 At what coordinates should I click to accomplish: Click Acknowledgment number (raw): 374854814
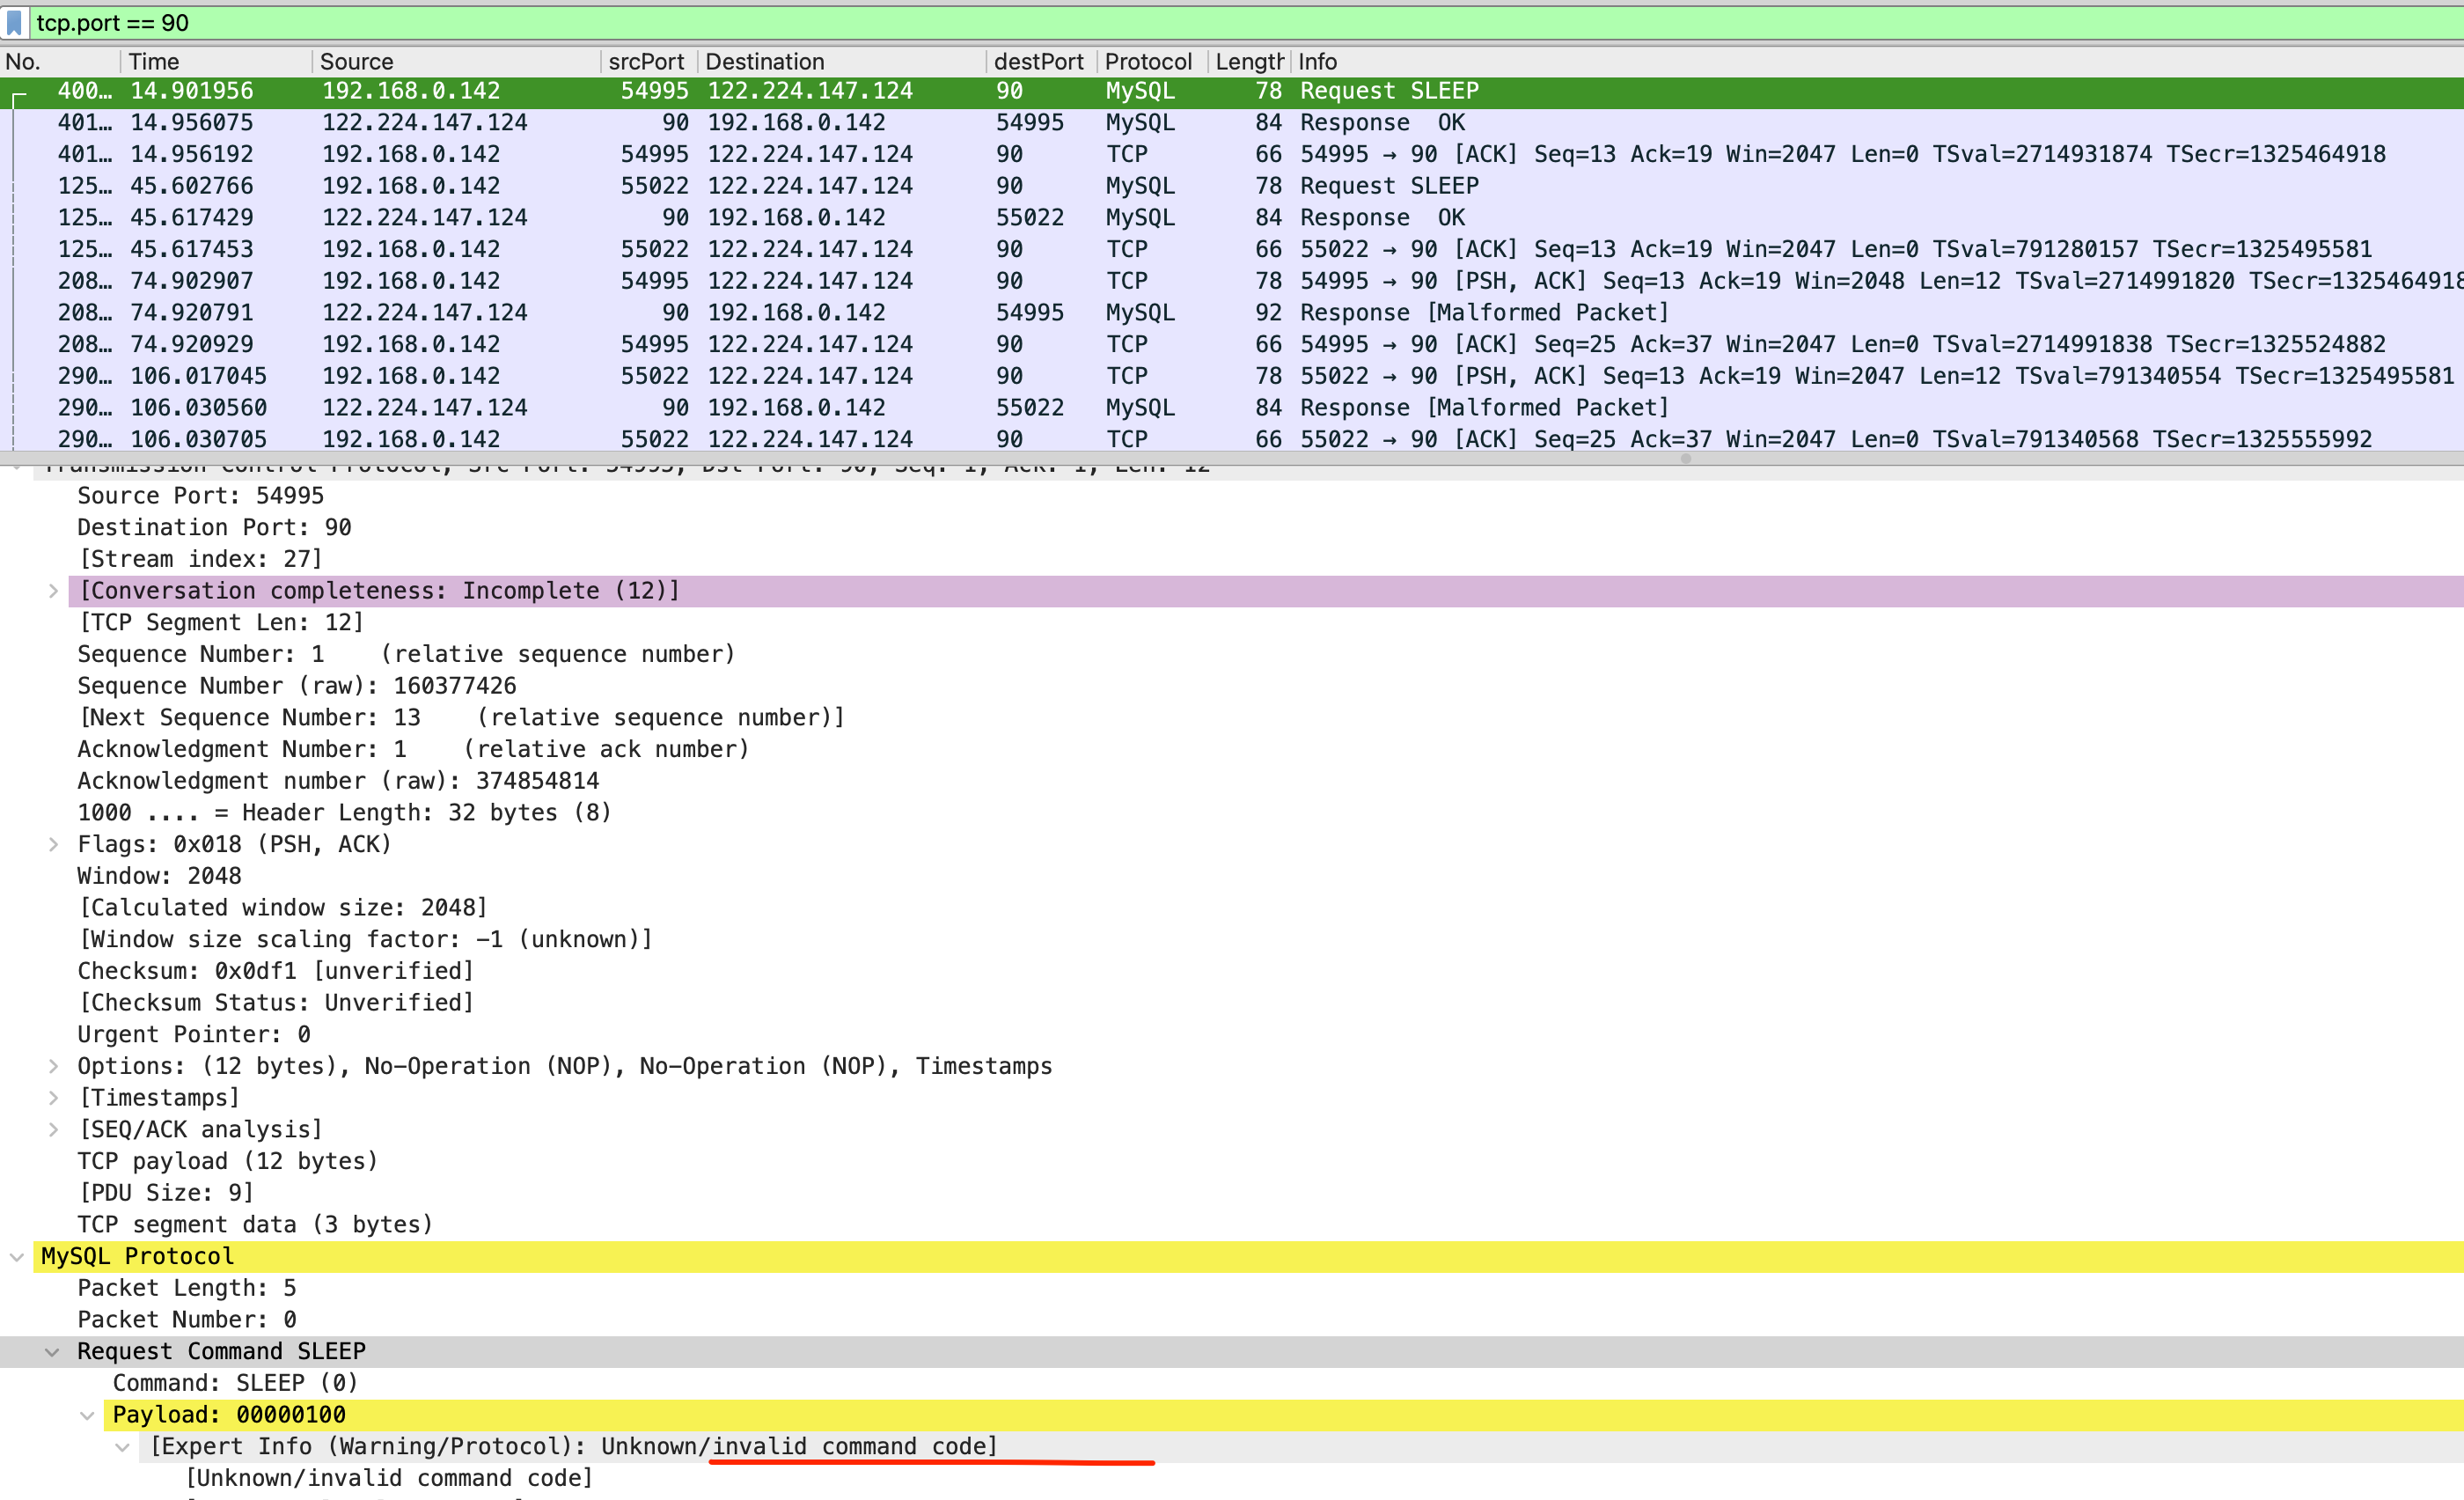click(338, 781)
